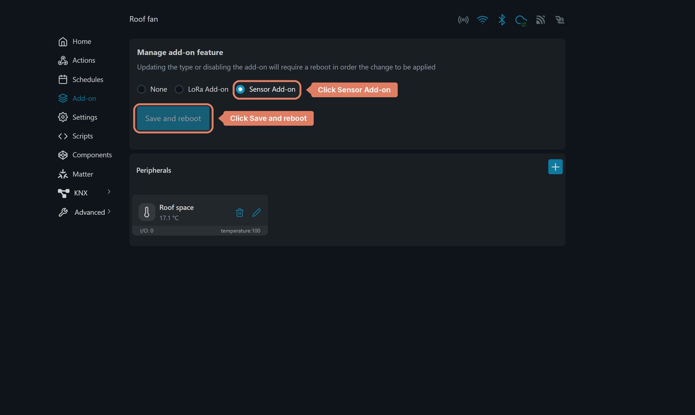
Task: Click the Manage add-on feature heading
Action: tap(180, 53)
